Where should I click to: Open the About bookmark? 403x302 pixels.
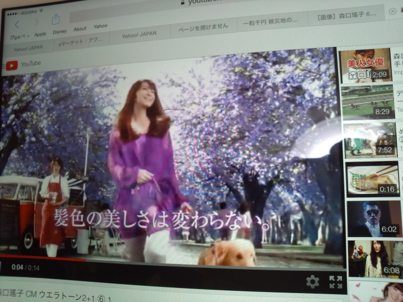80,29
